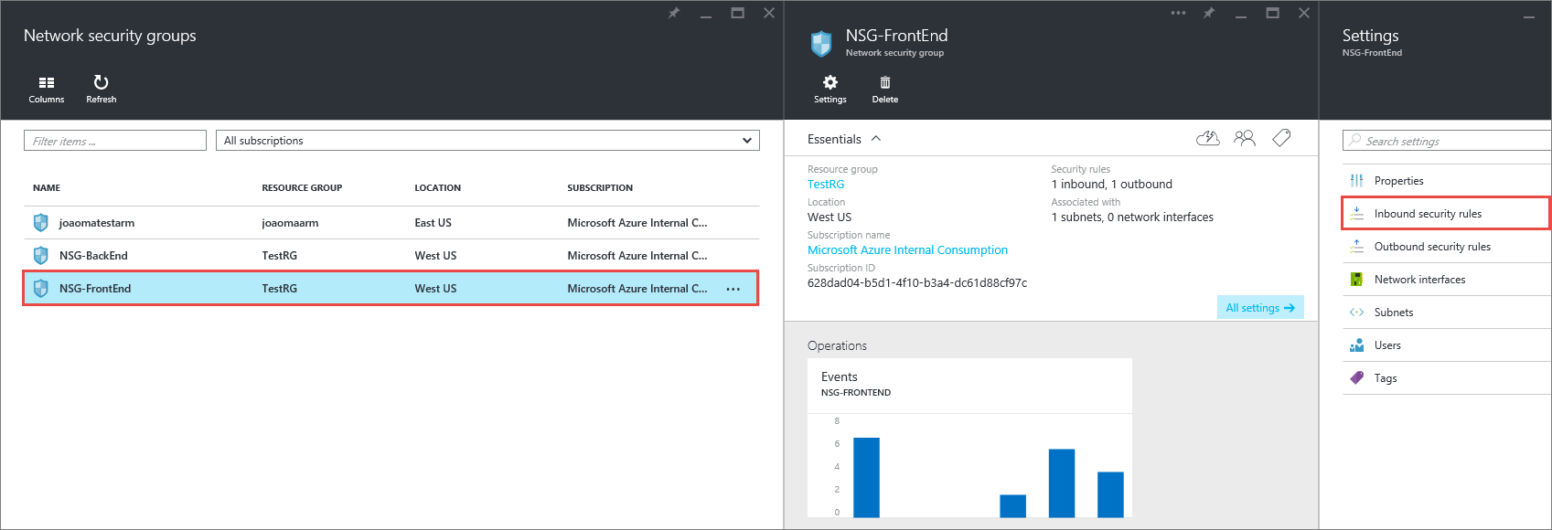The width and height of the screenshot is (1552, 530).
Task: Open Settings gear in NSG-FrontEnd blade
Action: [830, 82]
